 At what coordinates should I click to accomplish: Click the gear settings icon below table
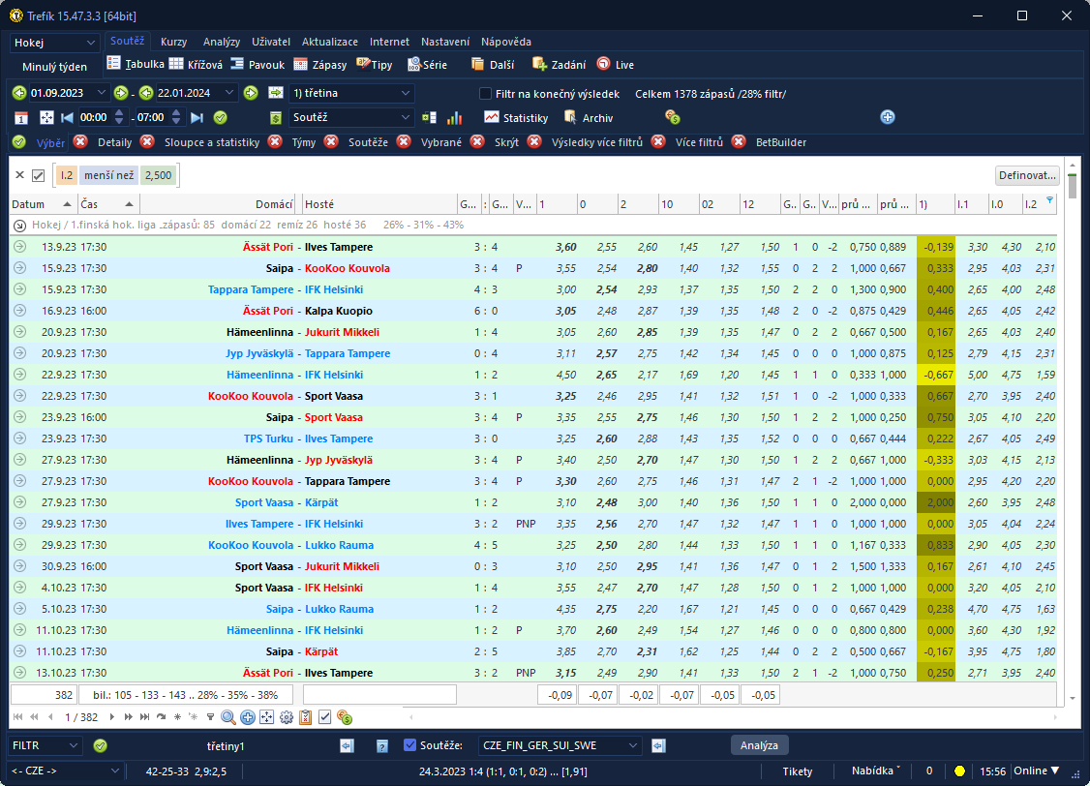[287, 717]
